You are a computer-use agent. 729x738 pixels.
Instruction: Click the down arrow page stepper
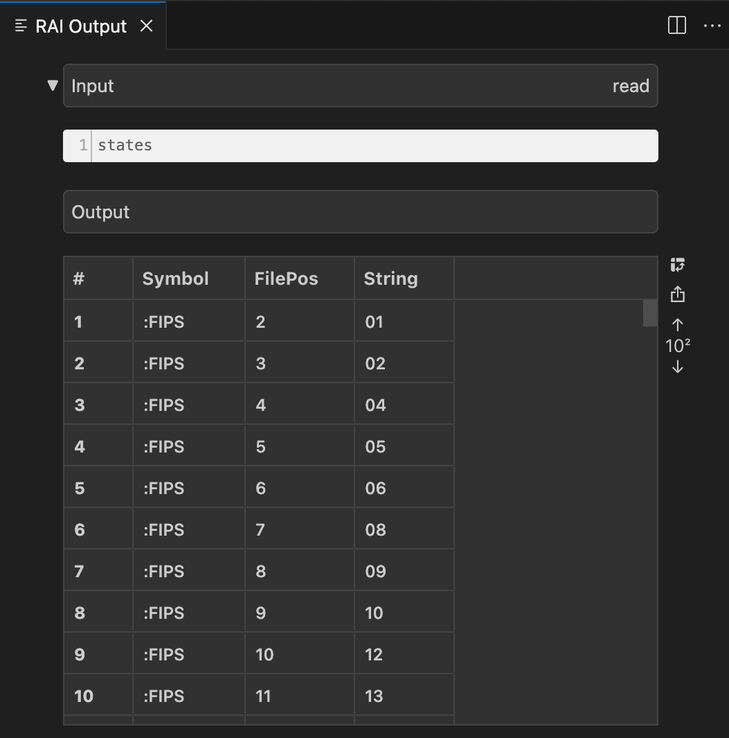(x=677, y=367)
